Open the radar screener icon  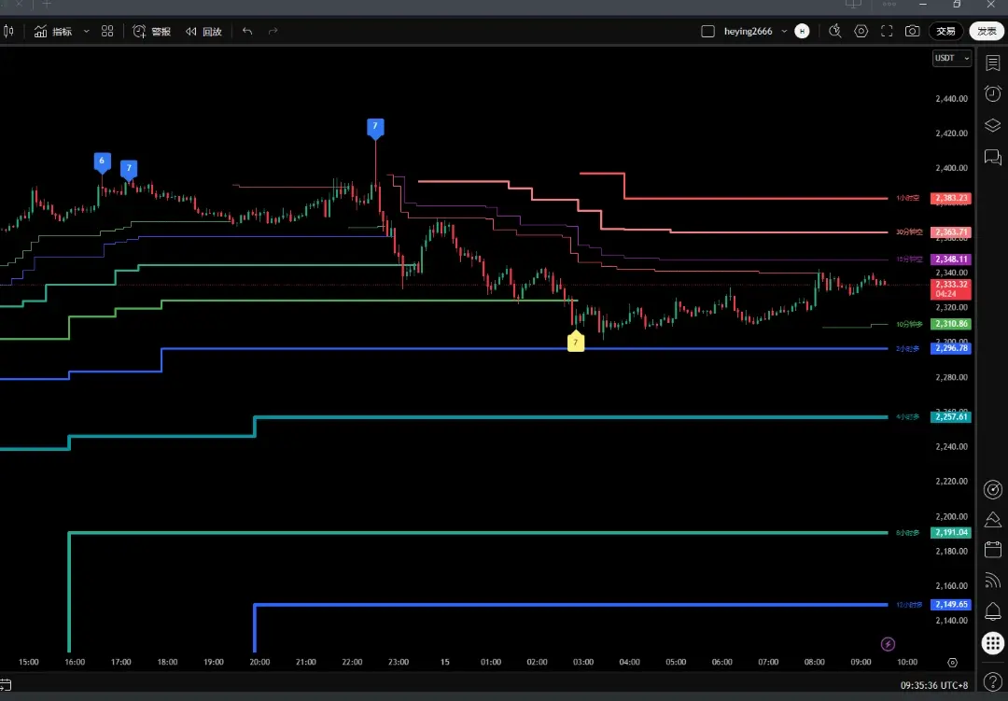coord(993,489)
